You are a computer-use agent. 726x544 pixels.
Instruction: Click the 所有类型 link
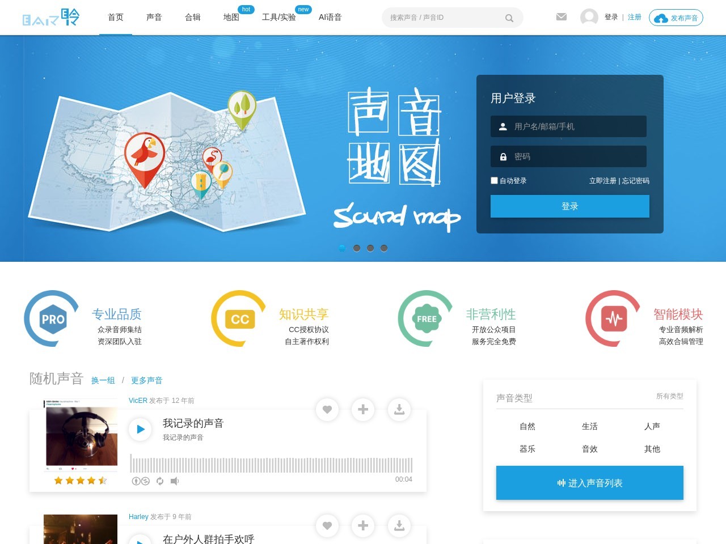click(670, 396)
